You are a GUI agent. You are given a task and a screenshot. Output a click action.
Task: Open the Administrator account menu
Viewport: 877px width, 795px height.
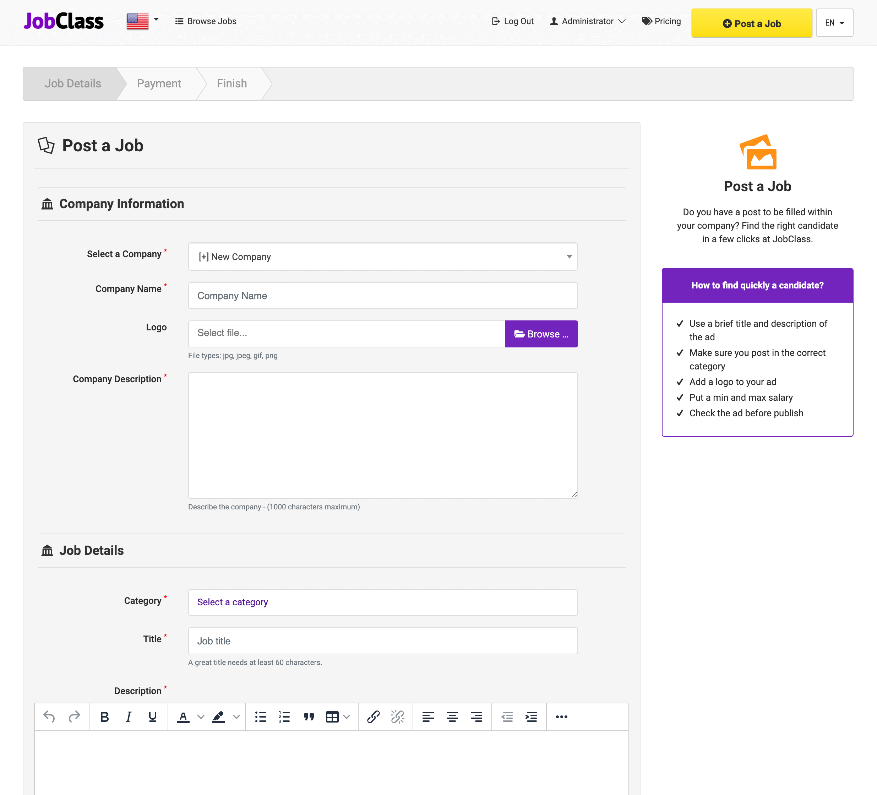(587, 21)
